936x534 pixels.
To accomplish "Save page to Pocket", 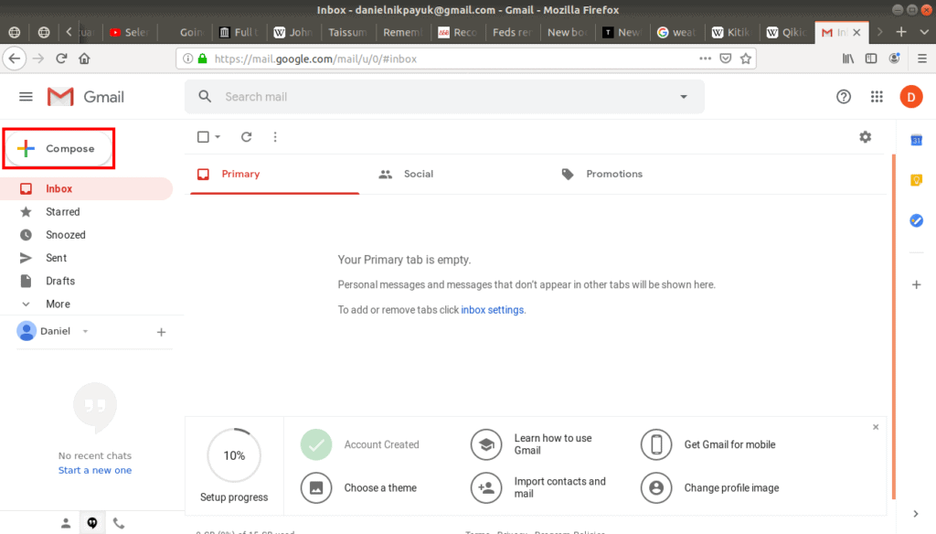I will point(725,59).
